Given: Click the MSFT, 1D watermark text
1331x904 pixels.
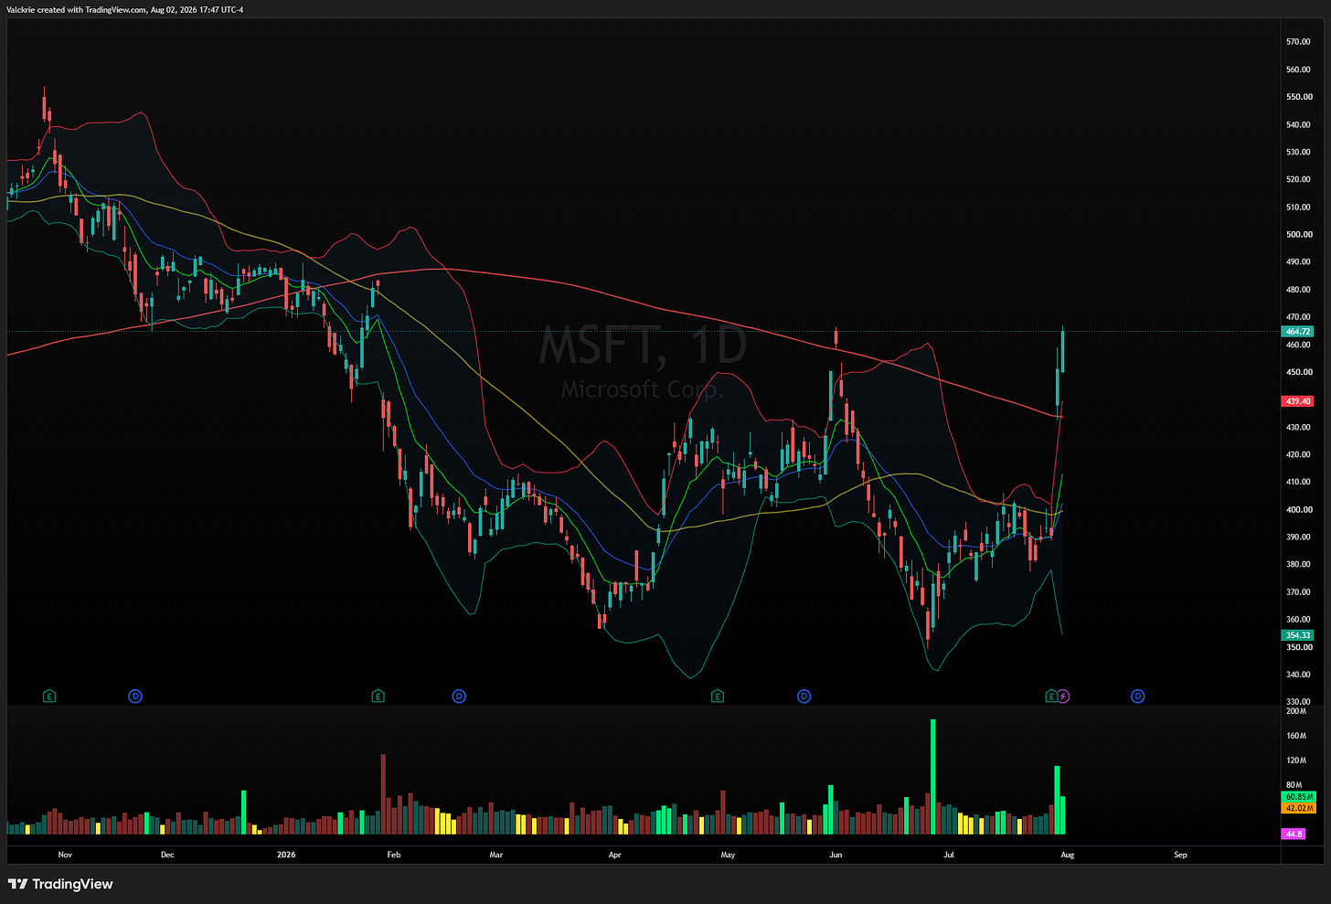Looking at the screenshot, I should (x=643, y=346).
